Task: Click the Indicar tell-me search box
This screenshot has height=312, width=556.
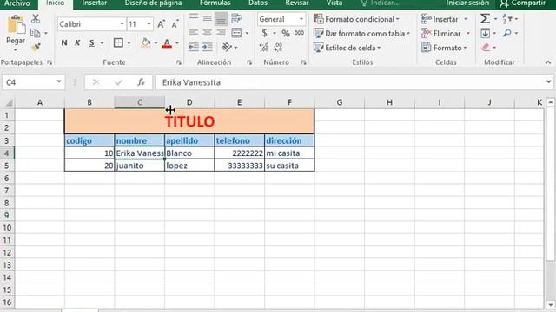Action: click(381, 3)
